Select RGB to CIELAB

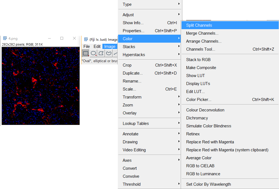pos(230,166)
